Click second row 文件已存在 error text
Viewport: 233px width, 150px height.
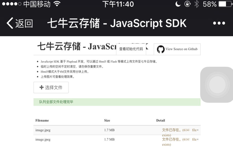coord(179,142)
